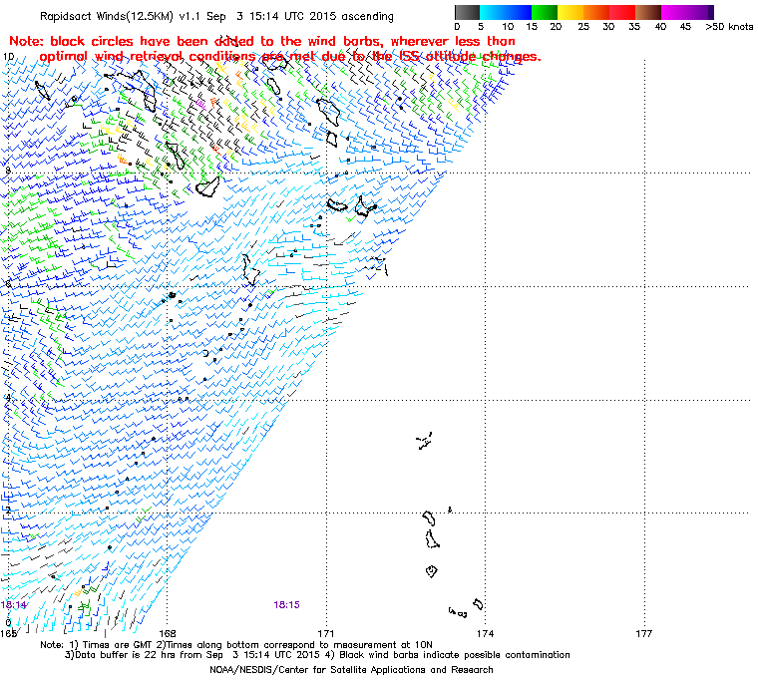Select the red 30-35 knots legend segment
The image size is (758, 686).
coord(622,12)
